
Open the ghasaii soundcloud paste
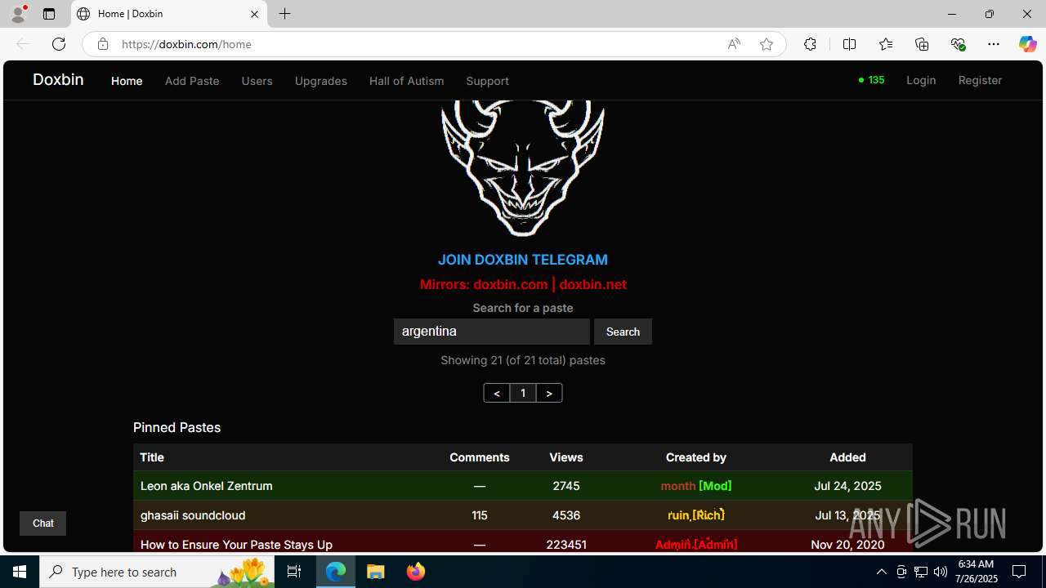coord(193,515)
